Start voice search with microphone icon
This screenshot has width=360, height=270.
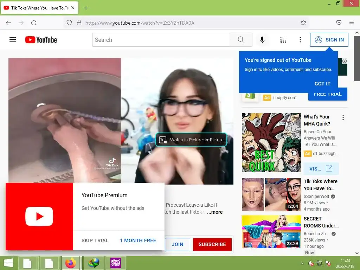[262, 40]
